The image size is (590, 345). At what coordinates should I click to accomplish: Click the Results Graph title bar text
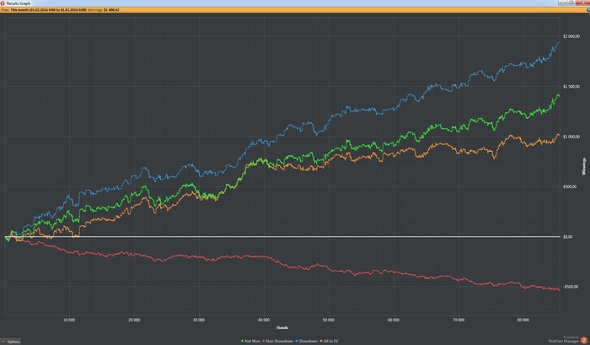(x=19, y=3)
